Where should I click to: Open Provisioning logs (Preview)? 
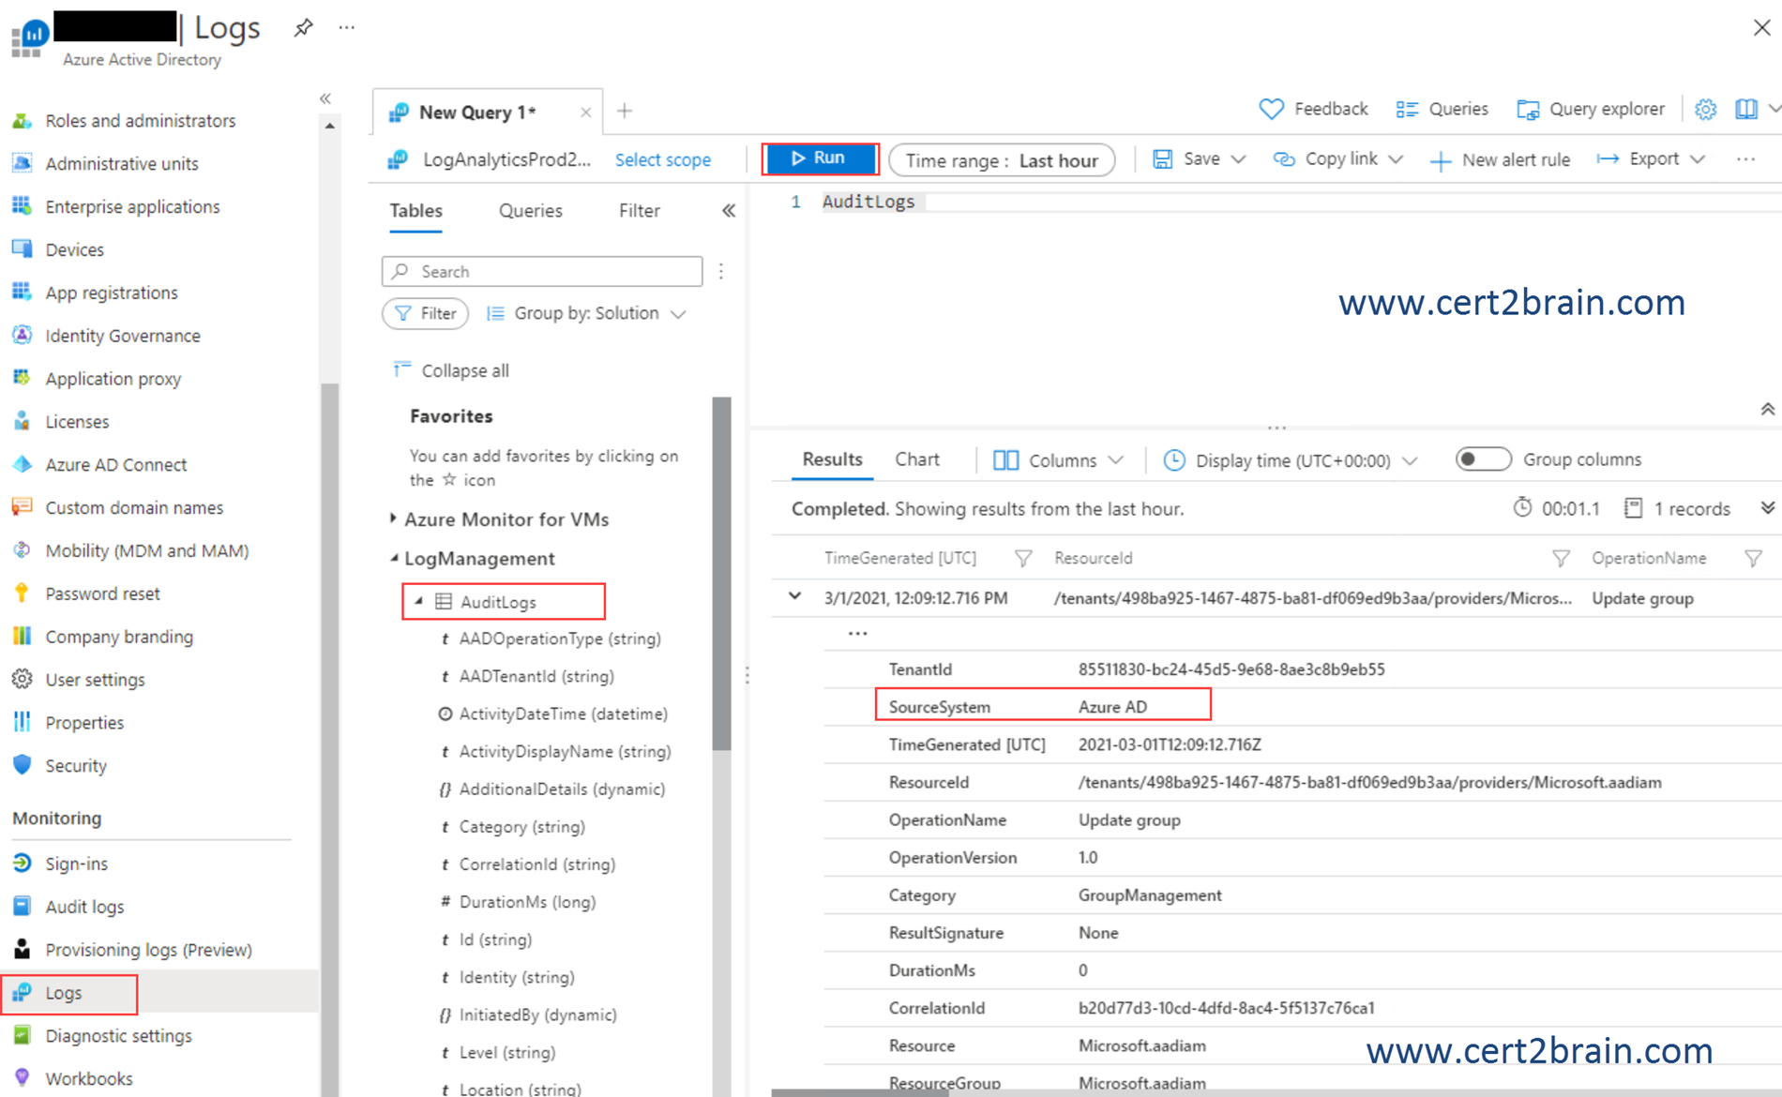coord(148,950)
